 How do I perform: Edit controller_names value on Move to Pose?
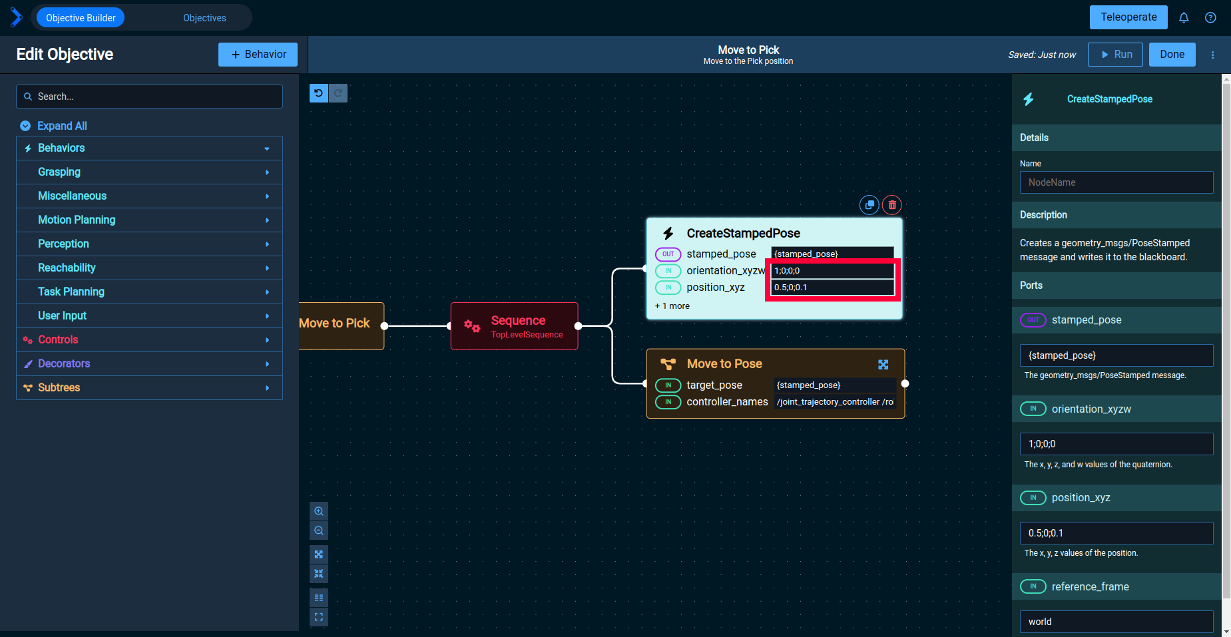835,402
